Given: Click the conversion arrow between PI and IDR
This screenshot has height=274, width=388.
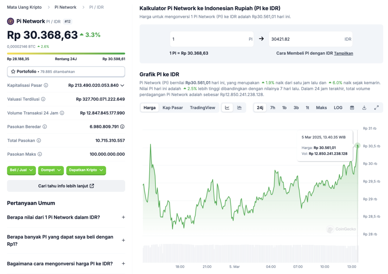Looking at the screenshot, I should (x=261, y=39).
